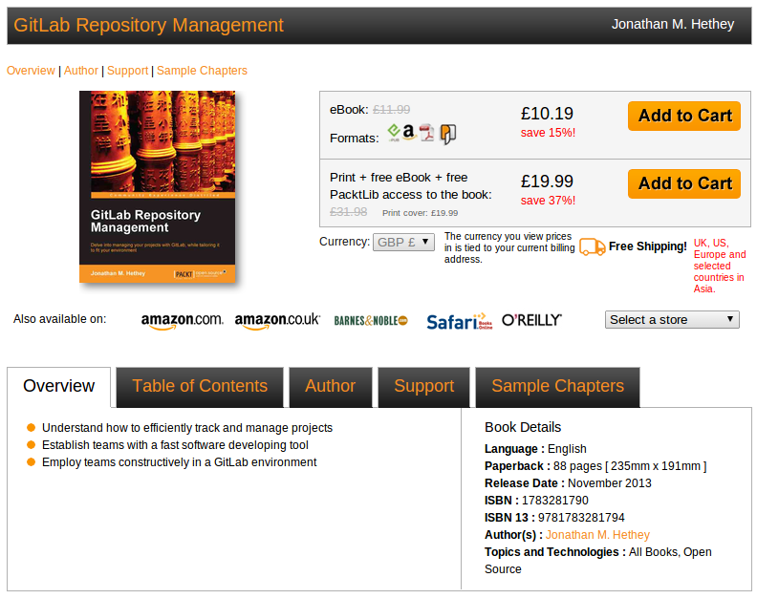Click the Topics and Technologies entry

pyautogui.click(x=597, y=561)
